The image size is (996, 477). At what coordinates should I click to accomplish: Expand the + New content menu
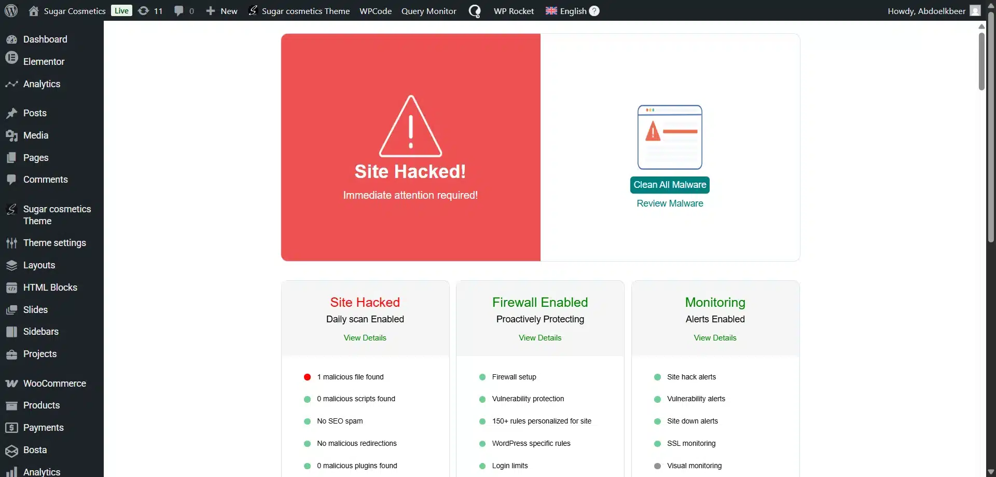tap(222, 11)
